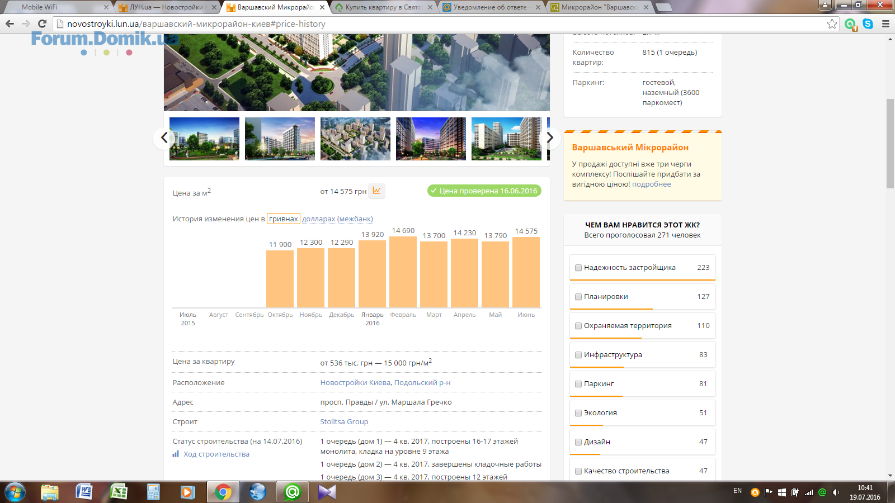Click the page vertical scrollbar thumb
The height and width of the screenshot is (503, 895).
[890, 144]
